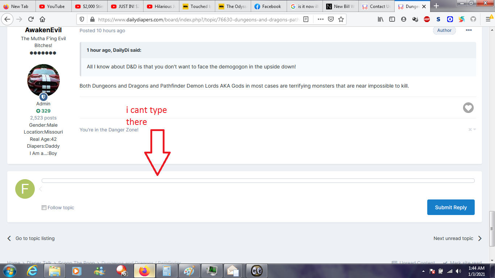Save page to Pocket
The height and width of the screenshot is (278, 495).
tap(330, 19)
